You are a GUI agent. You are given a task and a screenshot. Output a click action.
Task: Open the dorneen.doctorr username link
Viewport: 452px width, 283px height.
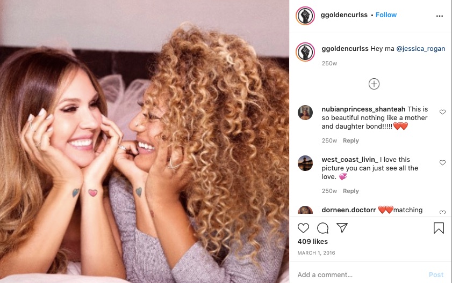(348, 210)
